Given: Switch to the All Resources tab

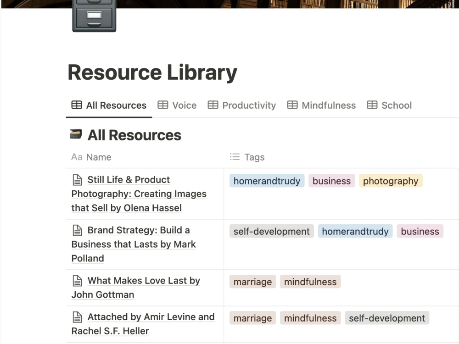Looking at the screenshot, I should point(109,105).
